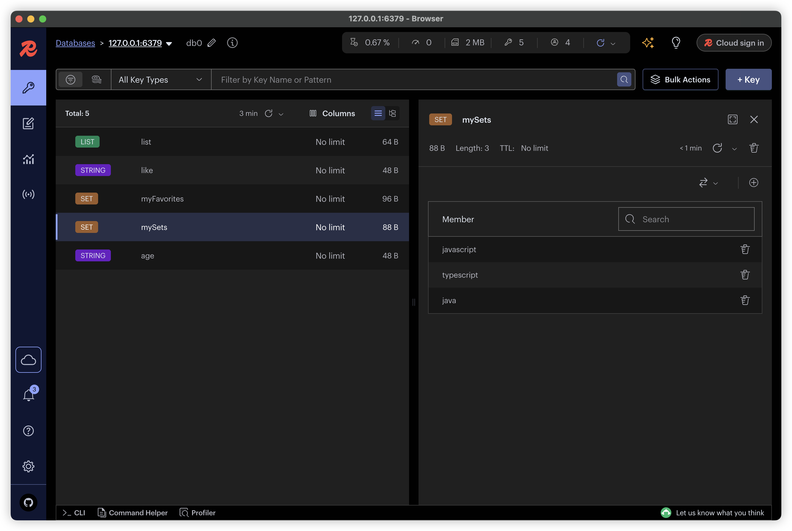Toggle search by values mode
The height and width of the screenshot is (531, 792).
[x=97, y=80]
